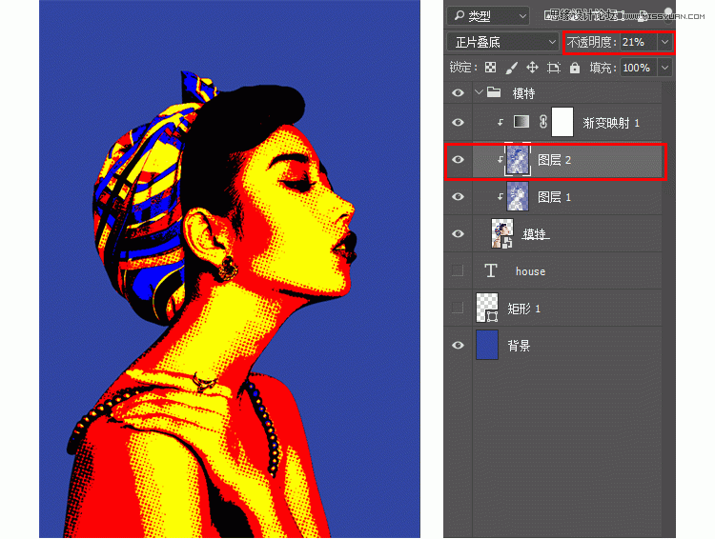Viewport: 715px width, 539px height.
Task: Open the 类型 layer filter dropdown
Action: pos(488,16)
